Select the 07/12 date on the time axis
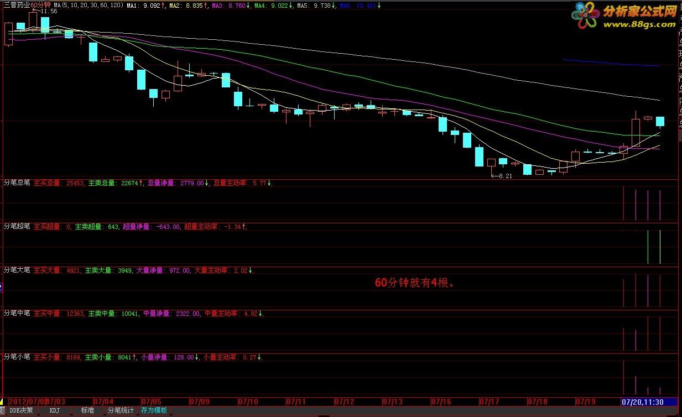 (344, 401)
